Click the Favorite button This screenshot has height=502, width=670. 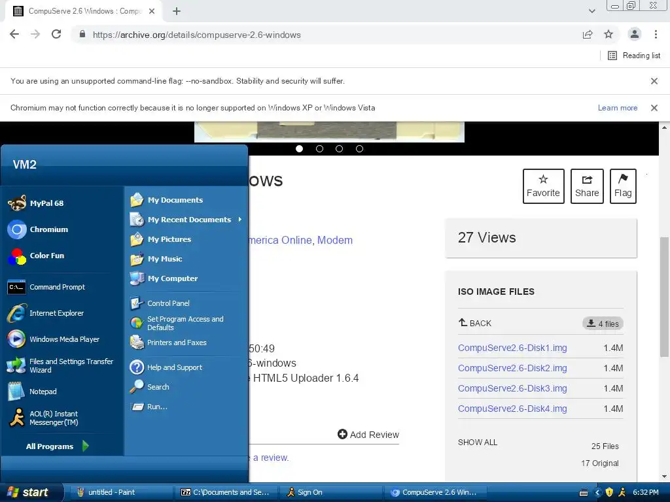(x=543, y=186)
